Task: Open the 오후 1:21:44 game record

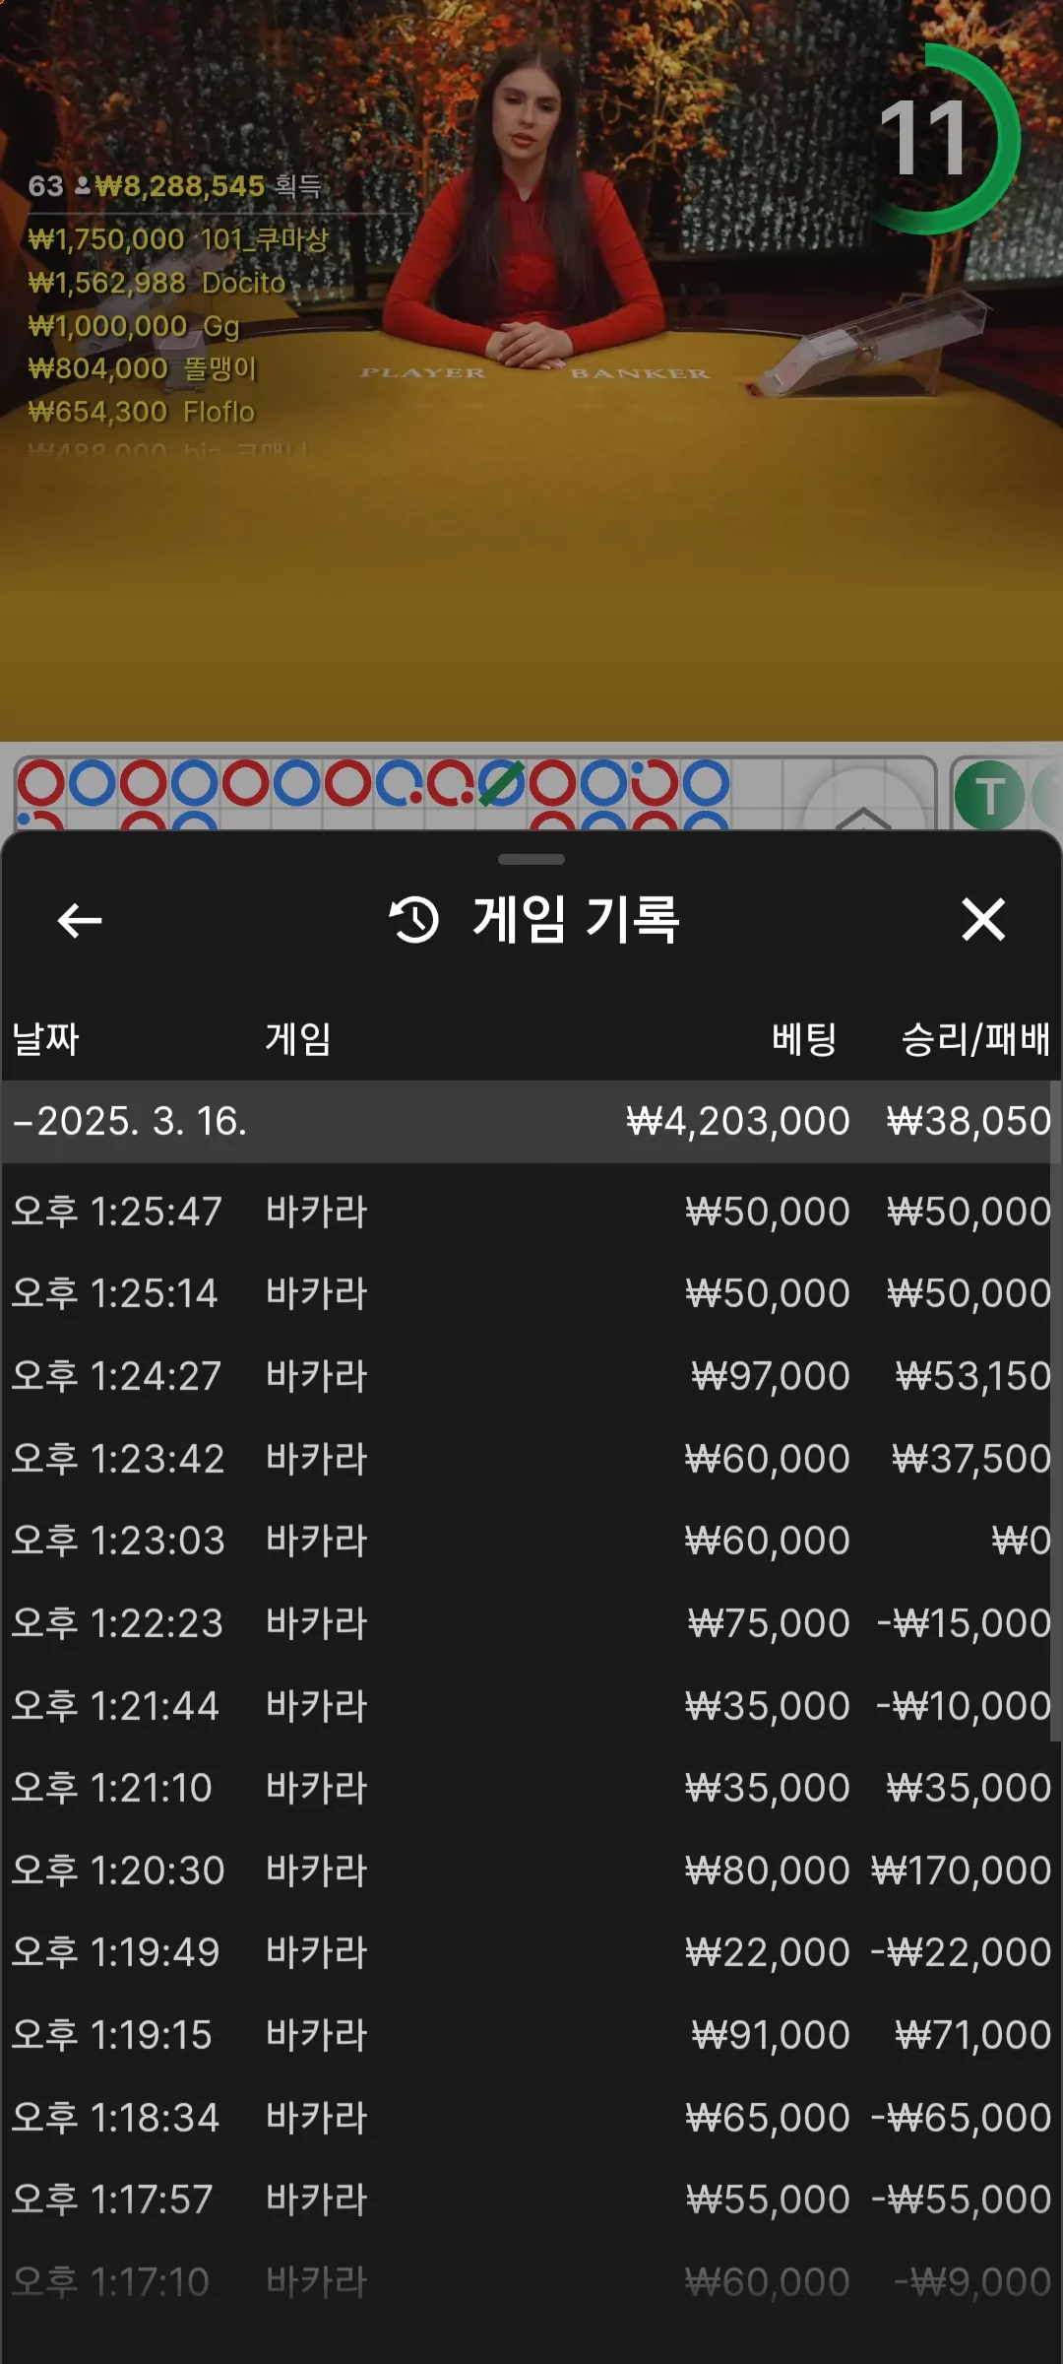Action: 531,1705
